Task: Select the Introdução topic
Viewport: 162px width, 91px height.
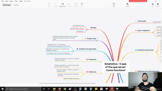Action: click(x=142, y=21)
